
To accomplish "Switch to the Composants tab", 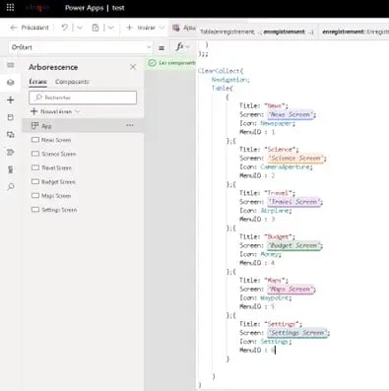I will [x=72, y=82].
